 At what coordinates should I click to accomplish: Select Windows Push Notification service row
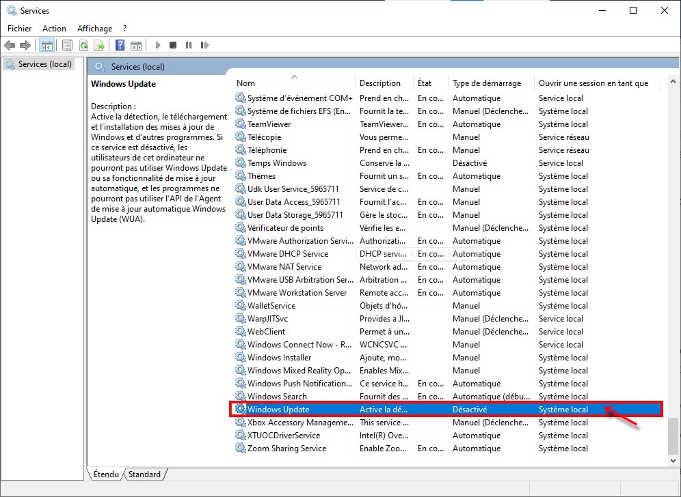(x=446, y=384)
